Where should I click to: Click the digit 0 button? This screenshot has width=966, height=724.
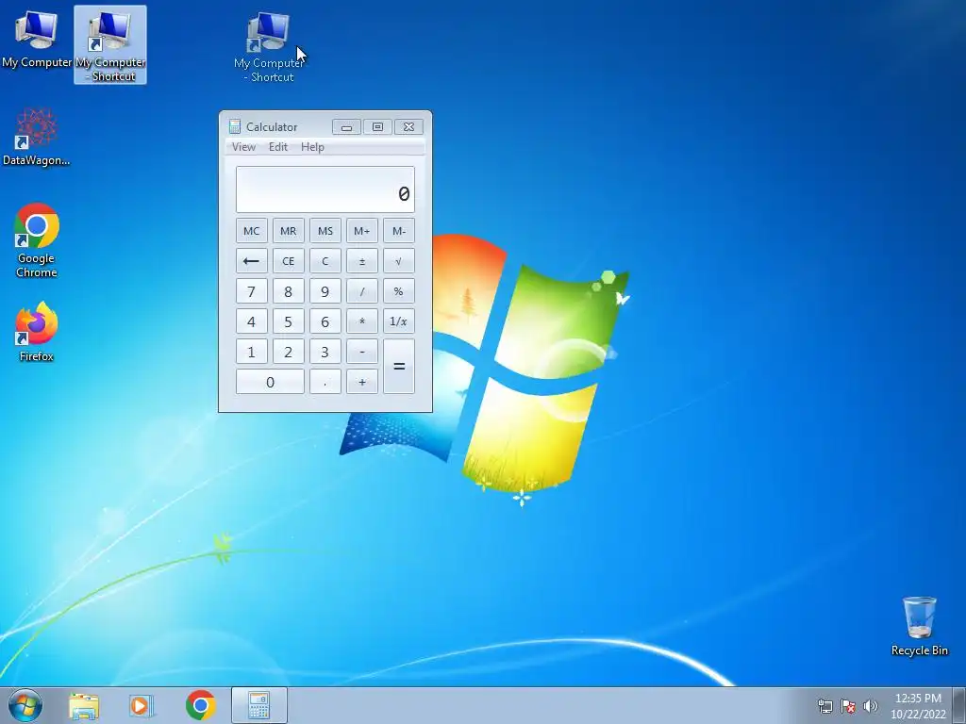click(270, 382)
